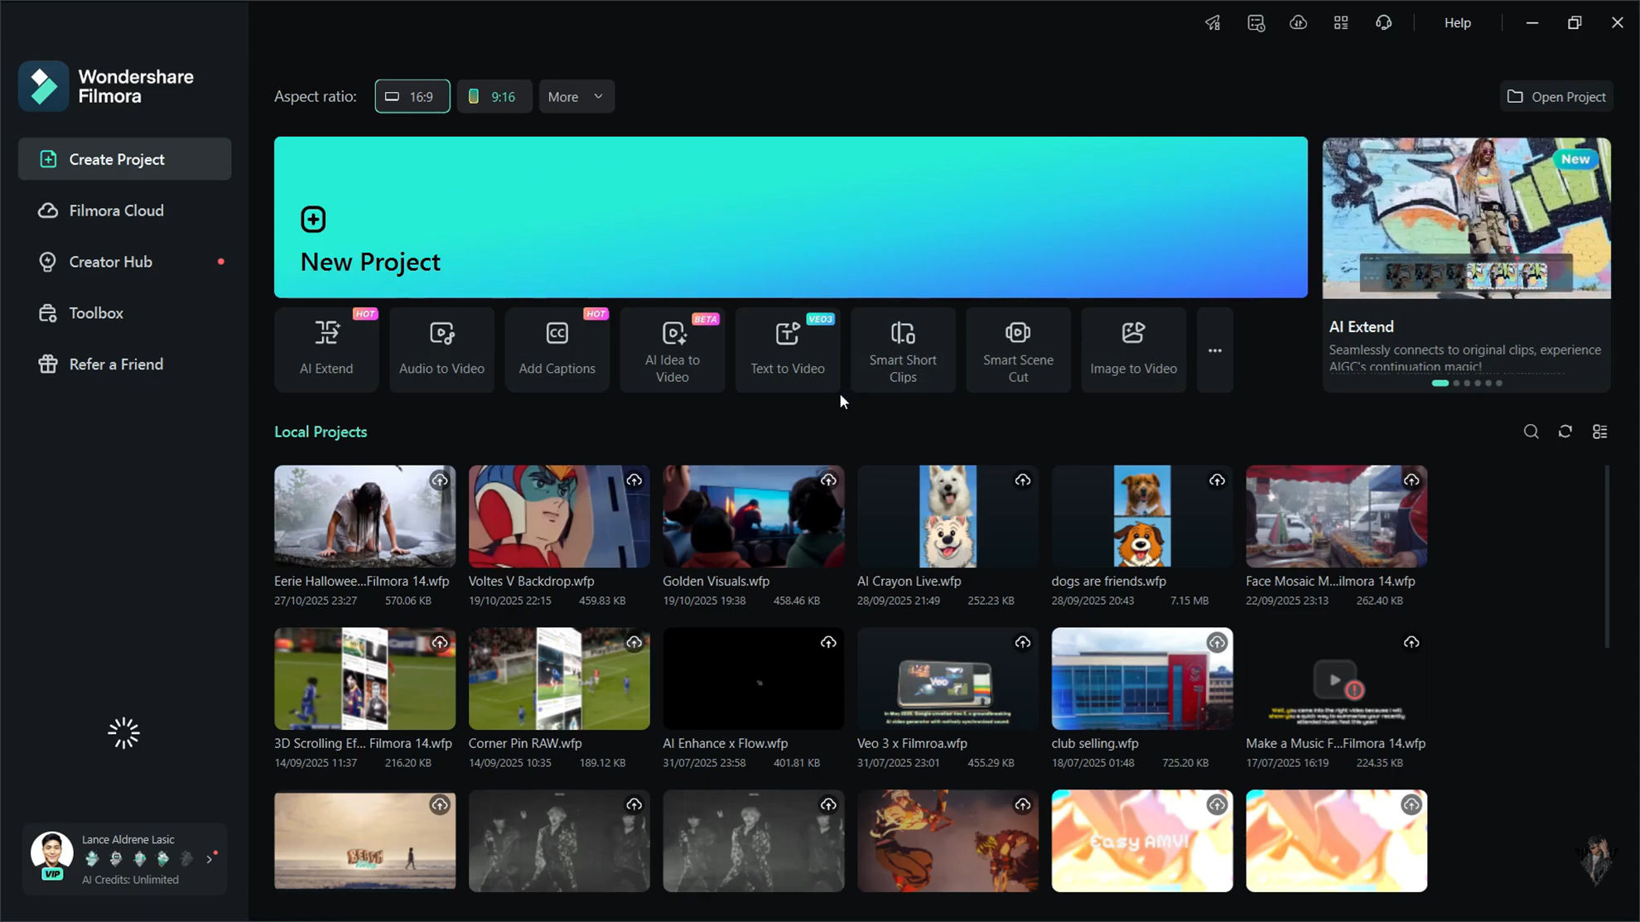The width and height of the screenshot is (1640, 922).
Task: Open Smart Short Clips
Action: pyautogui.click(x=902, y=349)
